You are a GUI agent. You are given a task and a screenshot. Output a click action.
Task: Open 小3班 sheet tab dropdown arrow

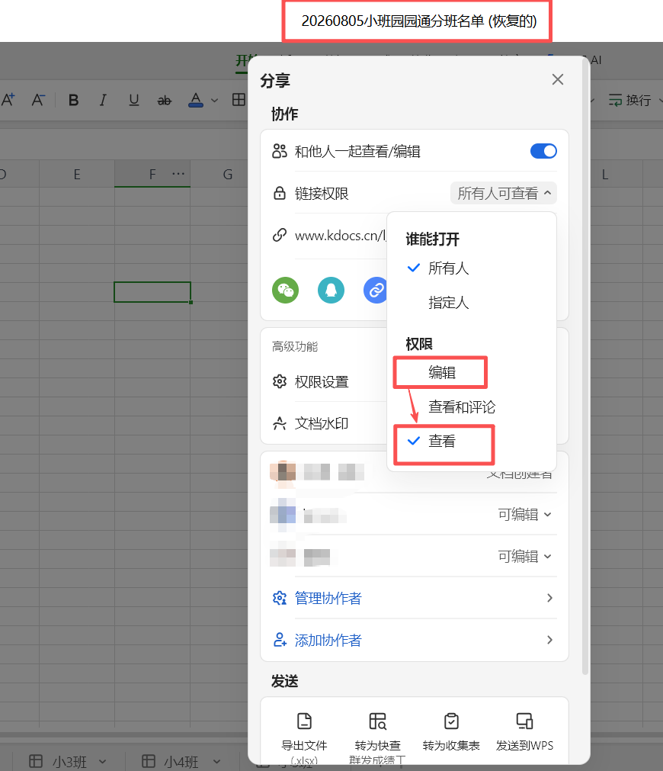pos(102,762)
